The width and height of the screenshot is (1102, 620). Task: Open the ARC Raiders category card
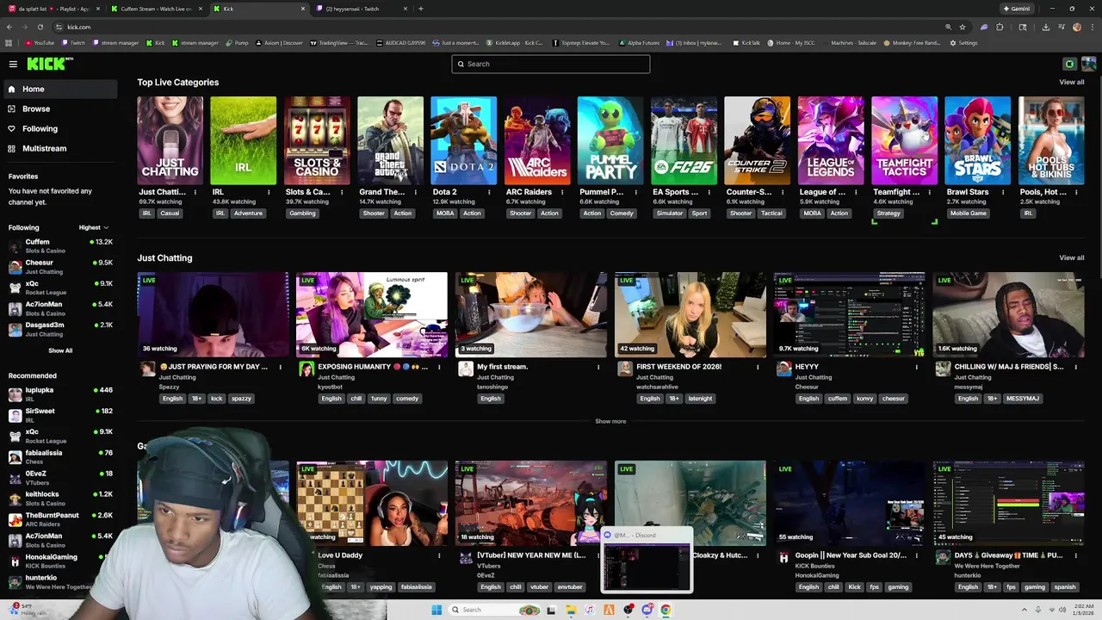[537, 140]
